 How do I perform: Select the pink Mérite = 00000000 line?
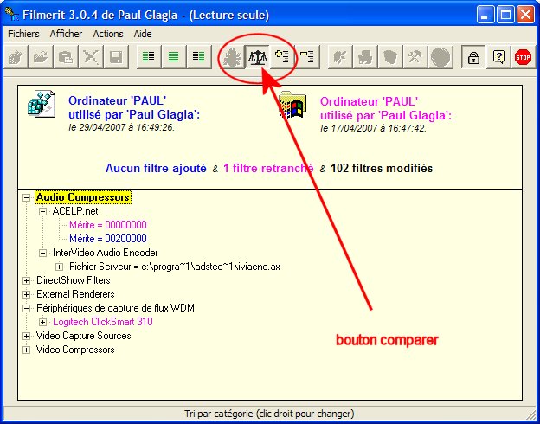[108, 225]
